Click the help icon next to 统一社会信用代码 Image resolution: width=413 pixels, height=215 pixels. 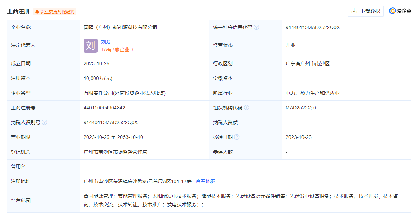pos(257,27)
